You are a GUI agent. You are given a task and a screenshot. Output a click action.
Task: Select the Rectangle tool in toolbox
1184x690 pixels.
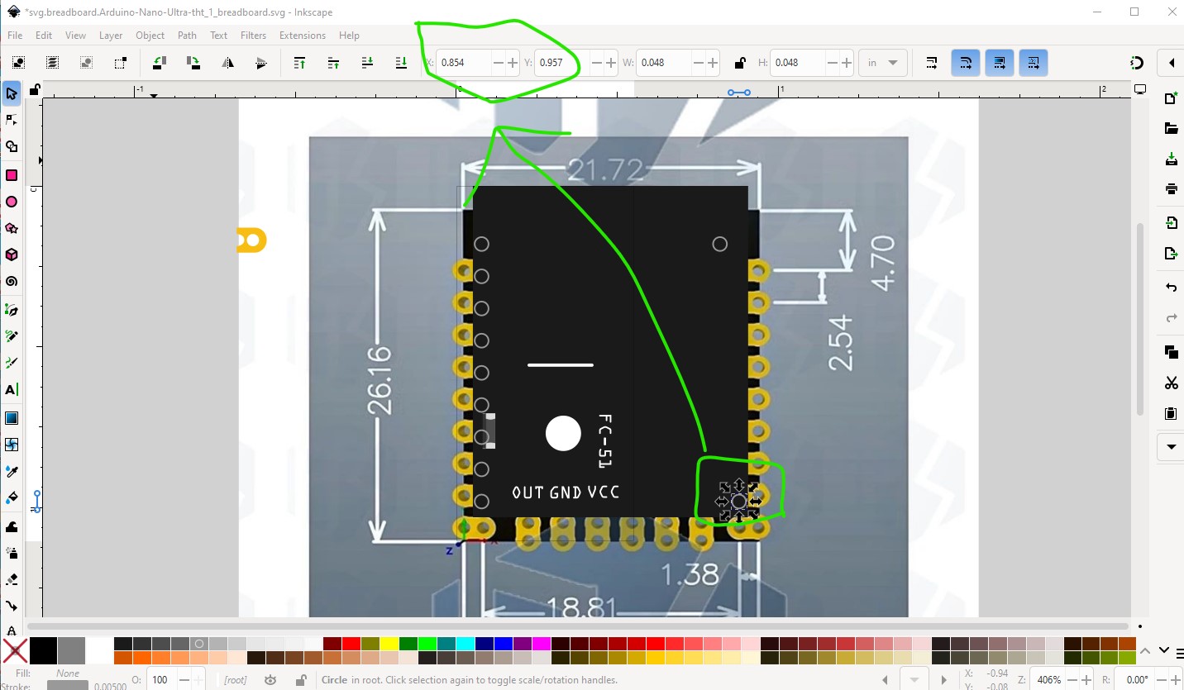tap(12, 175)
